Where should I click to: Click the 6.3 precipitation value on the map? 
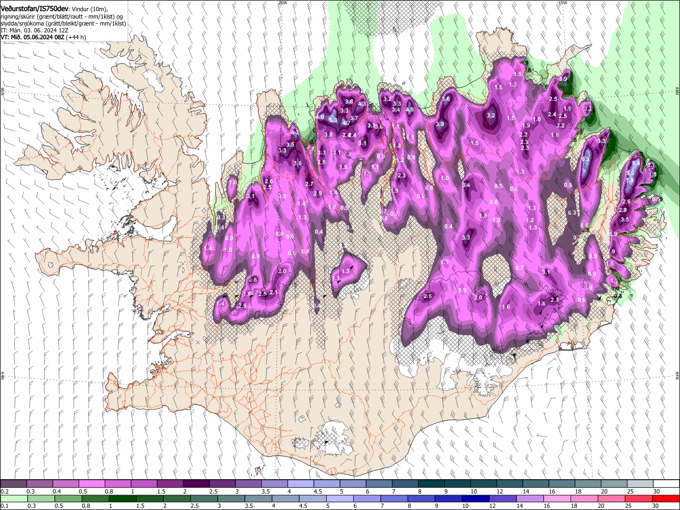pos(586,159)
